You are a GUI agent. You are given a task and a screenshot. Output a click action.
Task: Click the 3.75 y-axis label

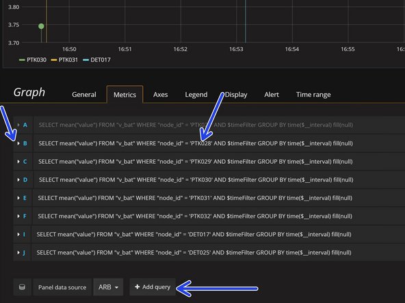14,25
